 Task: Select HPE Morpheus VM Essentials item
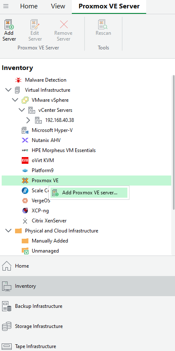[x=63, y=150]
